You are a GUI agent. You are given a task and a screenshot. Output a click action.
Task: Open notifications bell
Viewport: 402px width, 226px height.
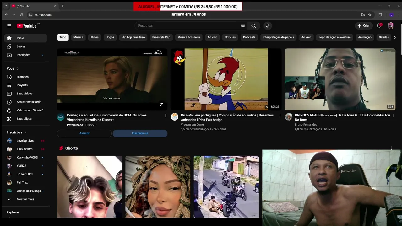click(x=379, y=26)
